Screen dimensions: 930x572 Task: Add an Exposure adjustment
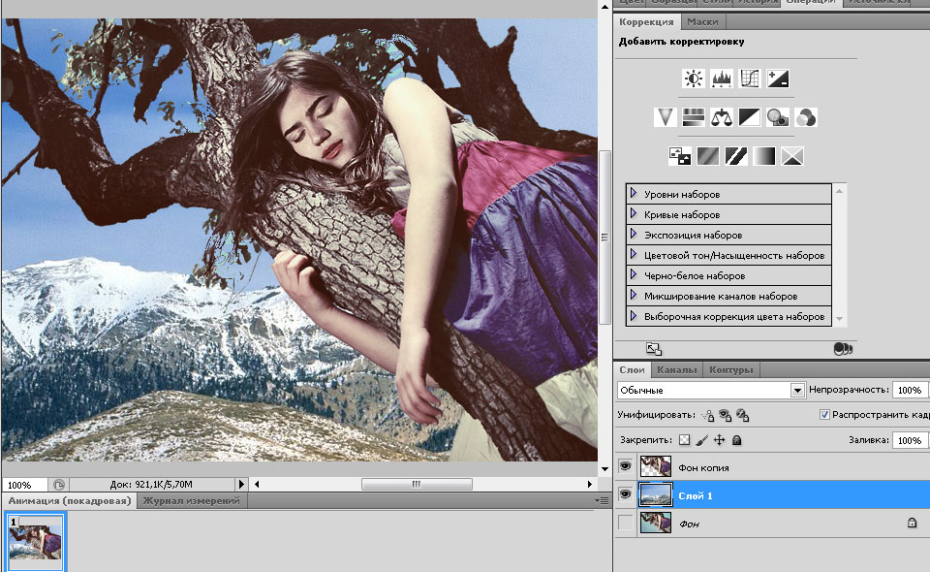click(x=778, y=79)
